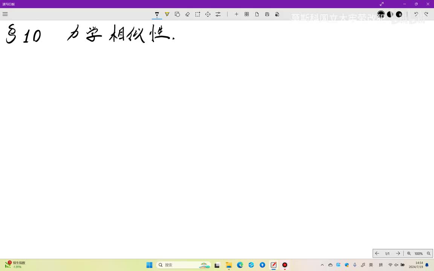Image resolution: width=434 pixels, height=271 pixels.
Task: Open the Wi-Fi network tray icon
Action: (390, 265)
